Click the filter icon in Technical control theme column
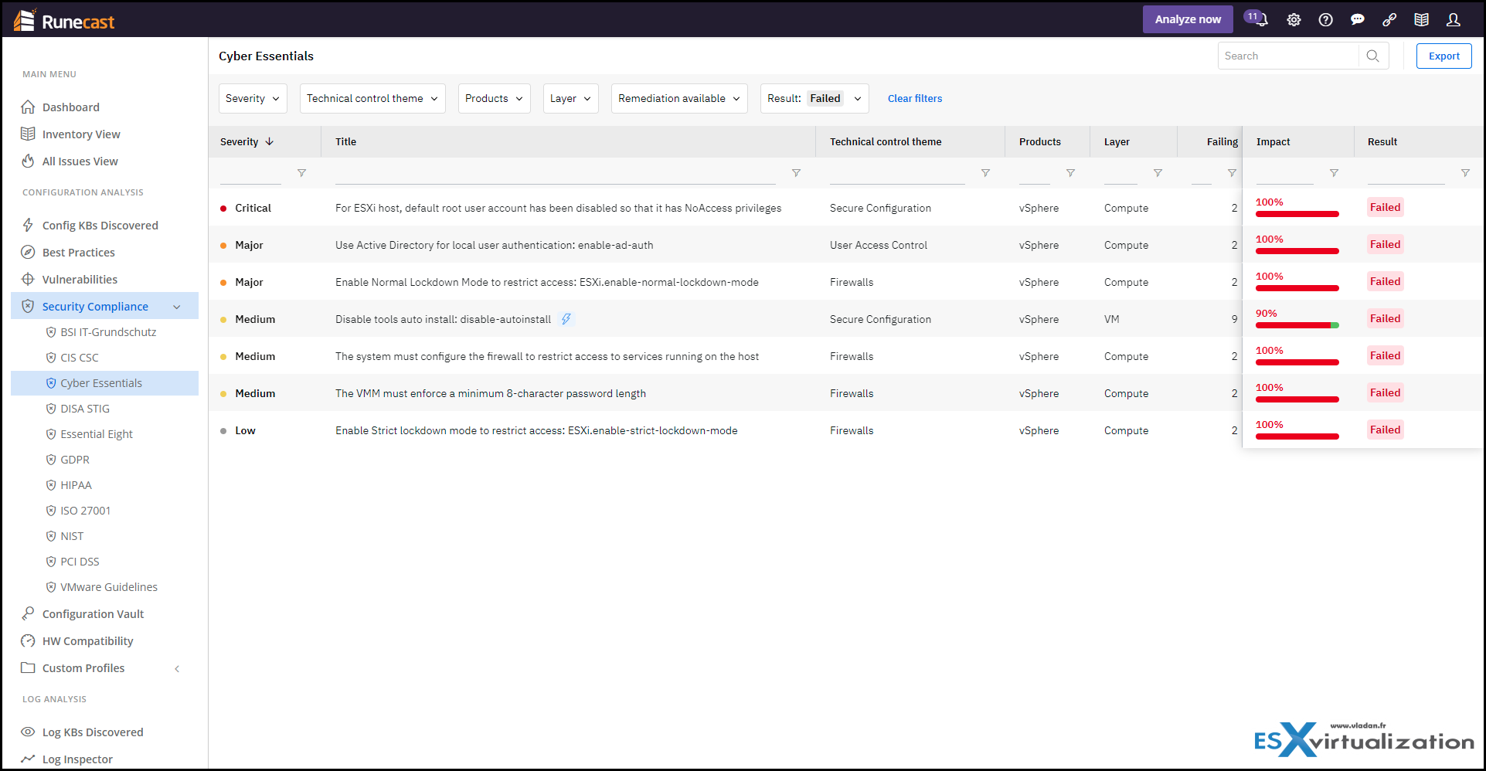Image resolution: width=1486 pixels, height=771 pixels. point(985,173)
